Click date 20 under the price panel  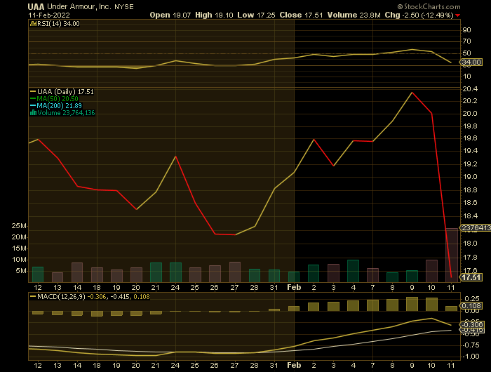point(135,287)
